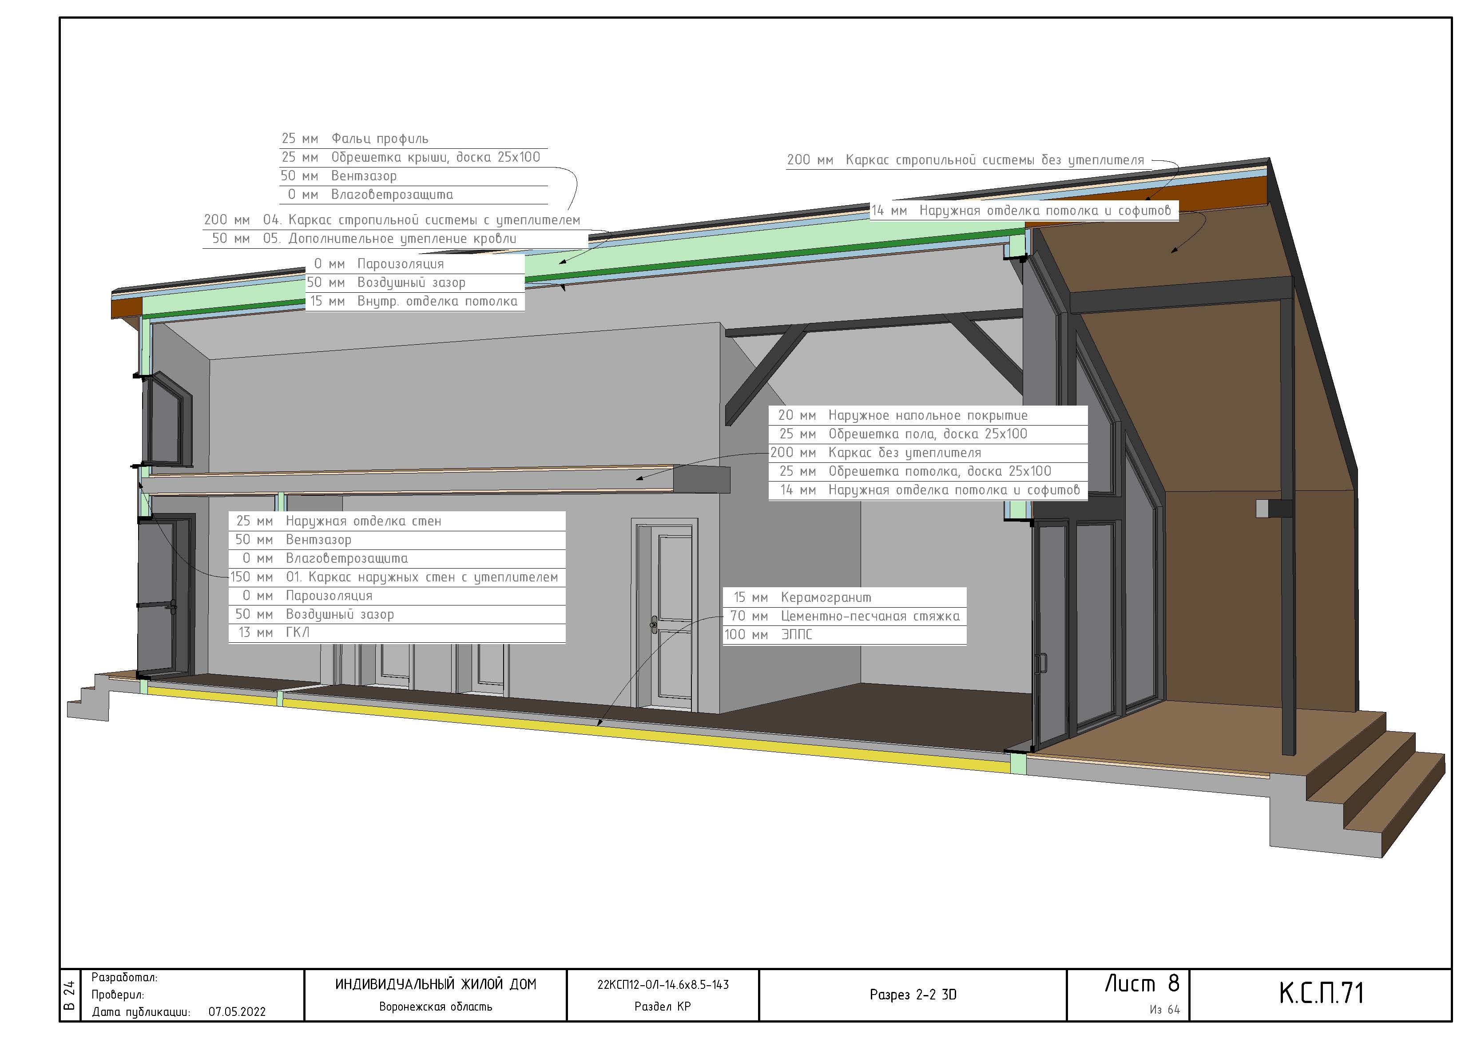Click sheet number 'Лист 8'
The image size is (1469, 1039).
[x=1142, y=983]
